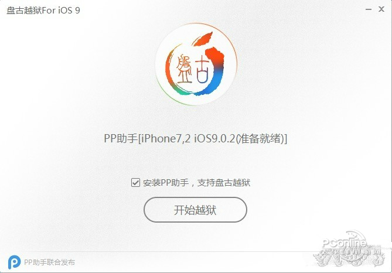Click the 开始越狱 button

click(x=195, y=210)
